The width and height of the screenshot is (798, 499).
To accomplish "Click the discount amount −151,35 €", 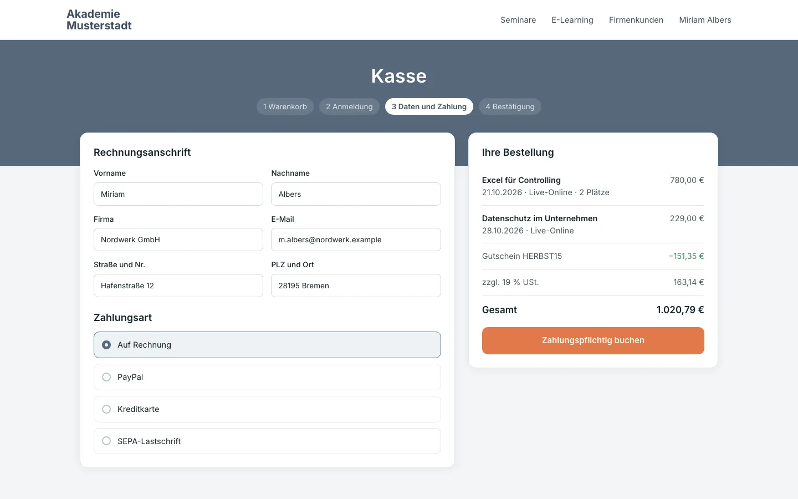I will coord(686,256).
